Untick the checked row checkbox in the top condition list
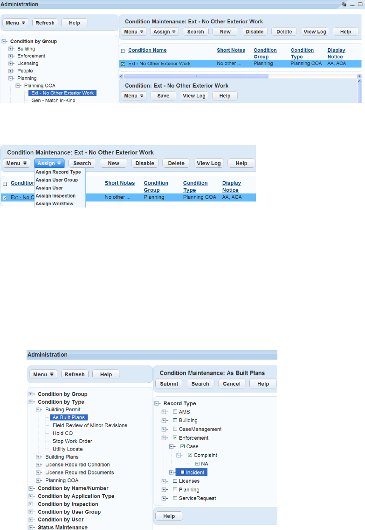Screen dimensions: 365x530 pos(123,64)
